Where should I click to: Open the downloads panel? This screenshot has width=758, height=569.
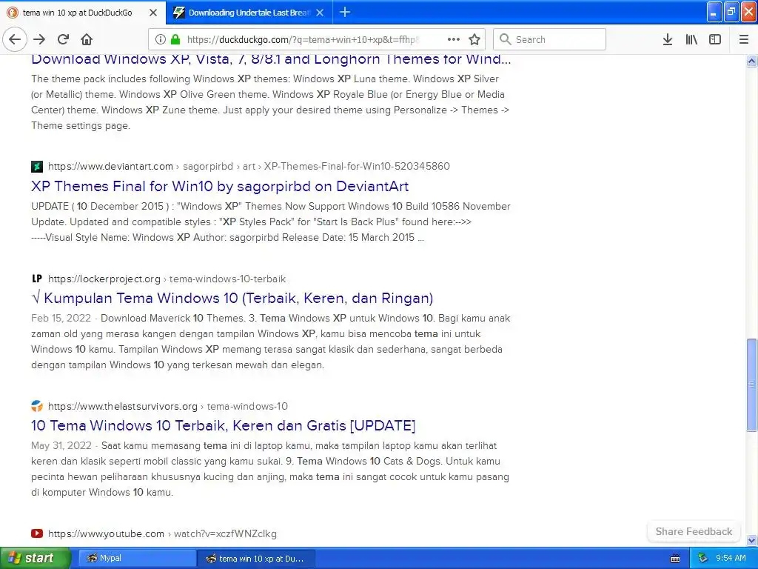668,40
